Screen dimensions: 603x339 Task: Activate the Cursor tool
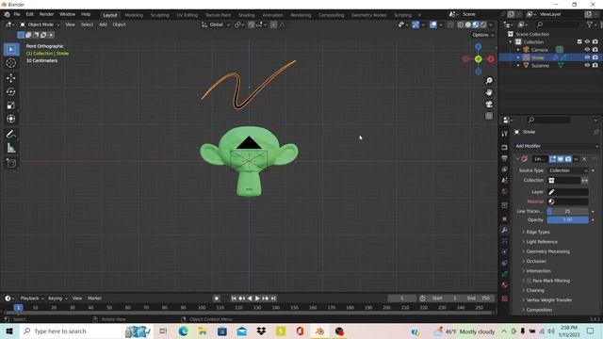click(11, 63)
